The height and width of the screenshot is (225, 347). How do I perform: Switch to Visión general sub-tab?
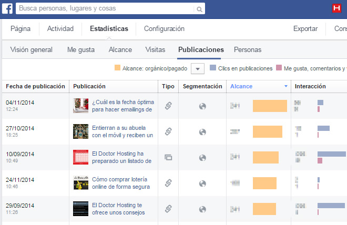click(x=32, y=49)
